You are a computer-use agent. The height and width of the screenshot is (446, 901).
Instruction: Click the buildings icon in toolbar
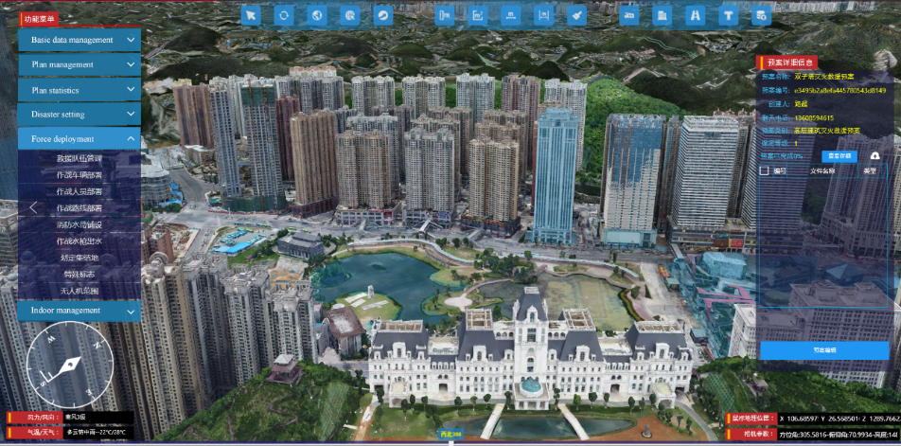[662, 15]
